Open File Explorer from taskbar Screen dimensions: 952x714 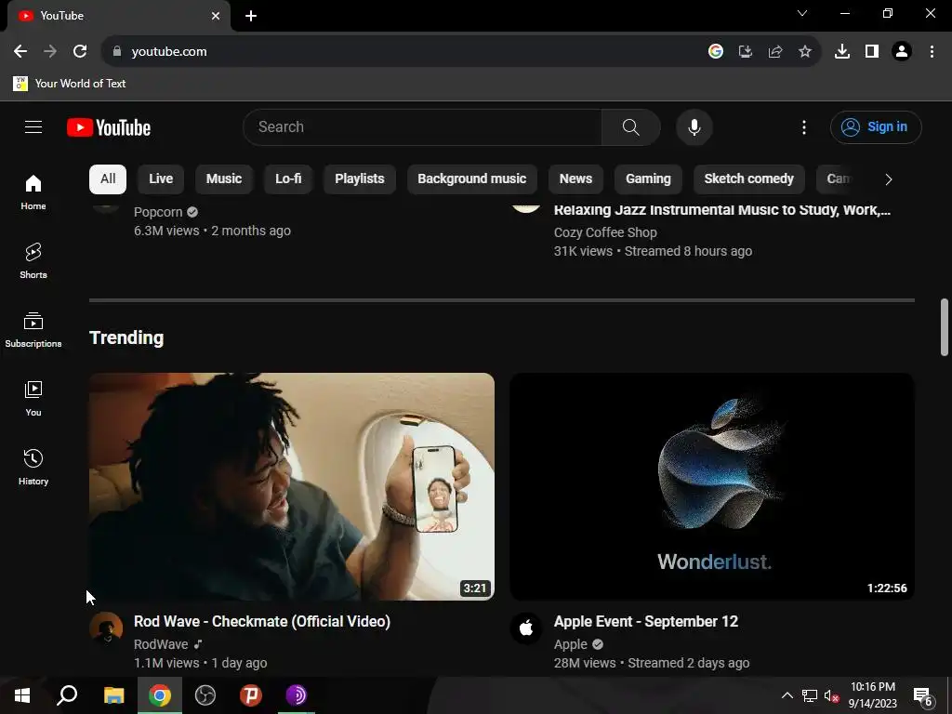113,695
